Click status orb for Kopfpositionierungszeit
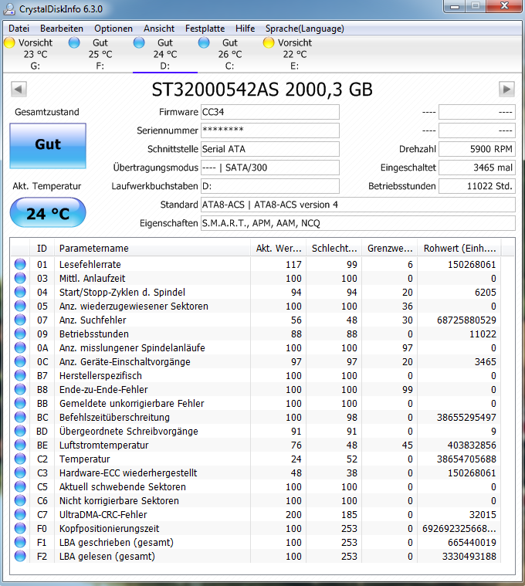525x586 pixels. [x=20, y=528]
